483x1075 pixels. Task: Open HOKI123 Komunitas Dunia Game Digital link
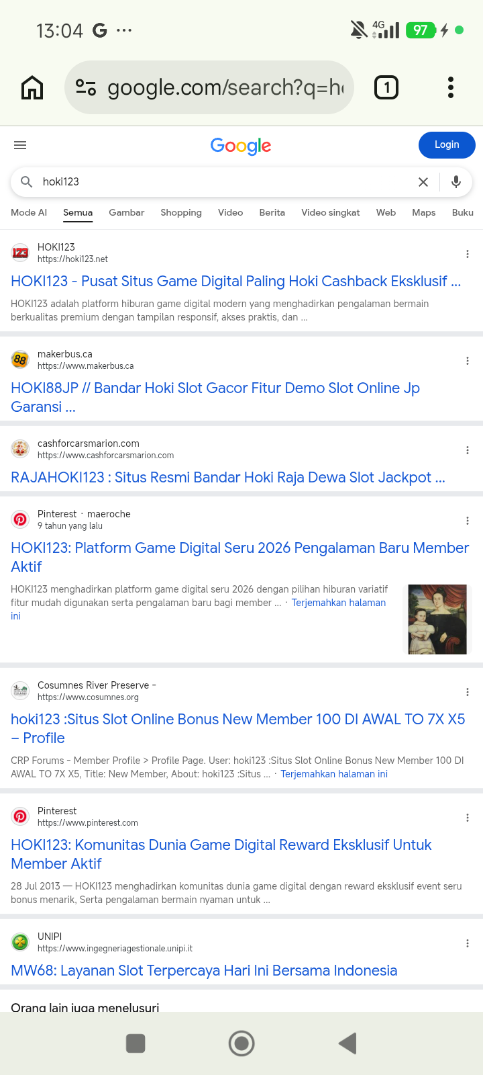(x=221, y=854)
